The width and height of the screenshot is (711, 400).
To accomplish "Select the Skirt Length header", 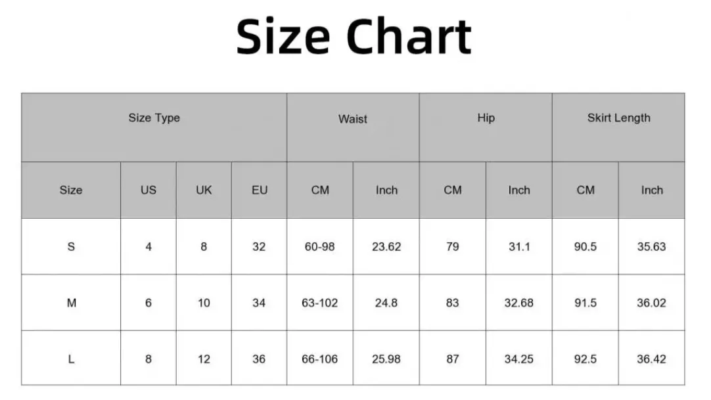I will (x=618, y=127).
